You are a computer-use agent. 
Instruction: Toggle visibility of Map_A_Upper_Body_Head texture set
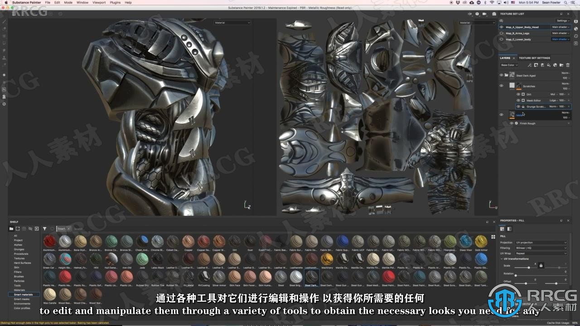(501, 27)
